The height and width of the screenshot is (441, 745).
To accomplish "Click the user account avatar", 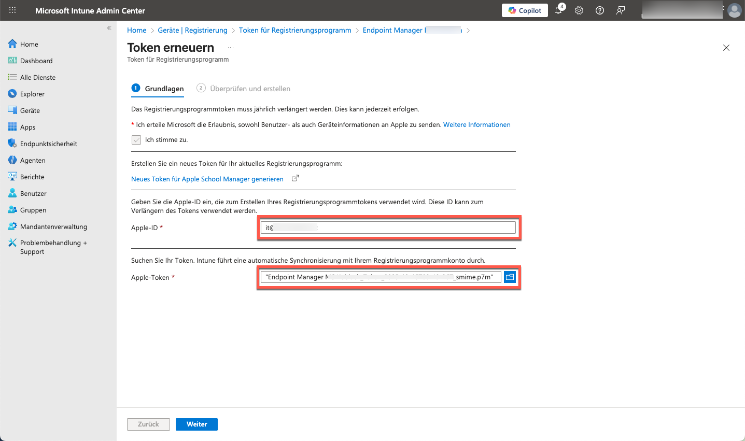I will pos(734,10).
